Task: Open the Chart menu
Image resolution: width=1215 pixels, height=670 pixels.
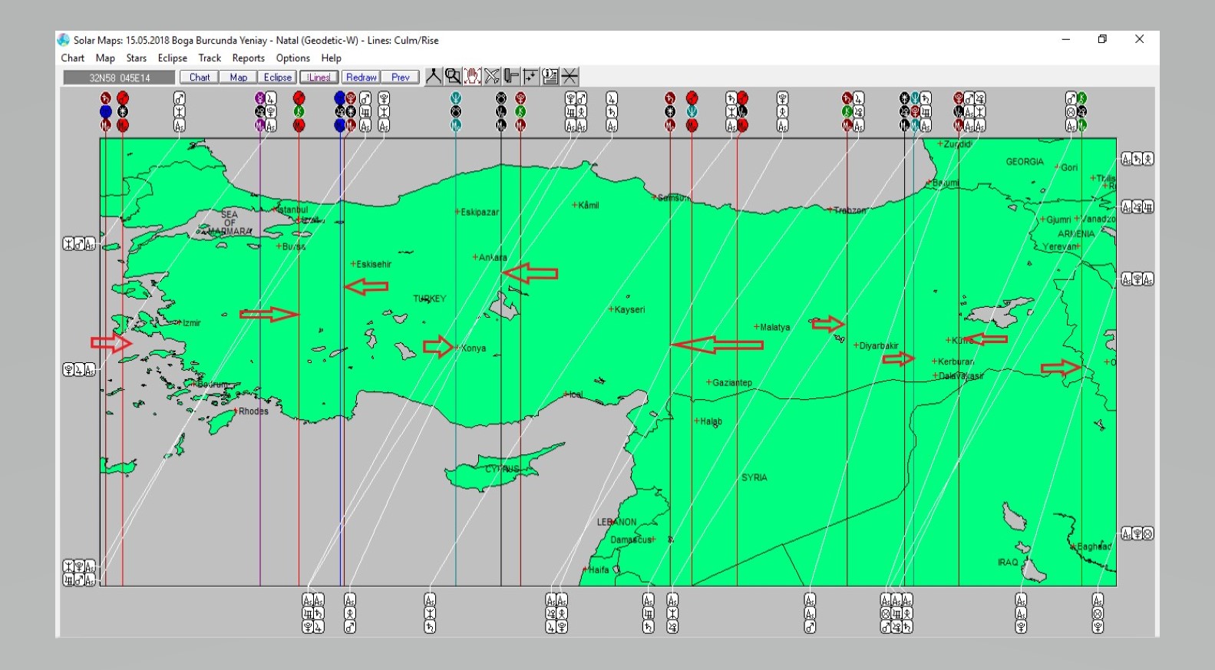Action: [x=73, y=58]
